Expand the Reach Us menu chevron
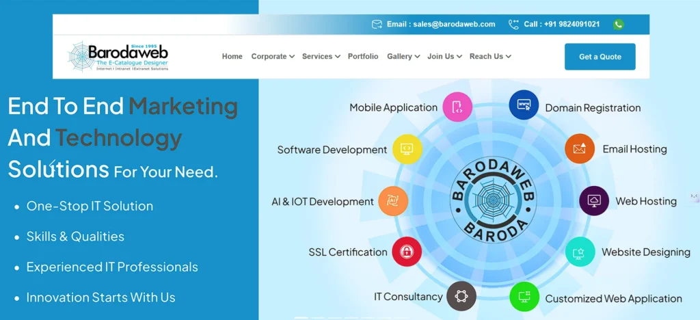The height and width of the screenshot is (320, 700). 509,57
